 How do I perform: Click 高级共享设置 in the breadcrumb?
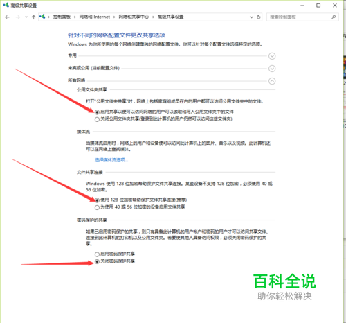[170, 17]
